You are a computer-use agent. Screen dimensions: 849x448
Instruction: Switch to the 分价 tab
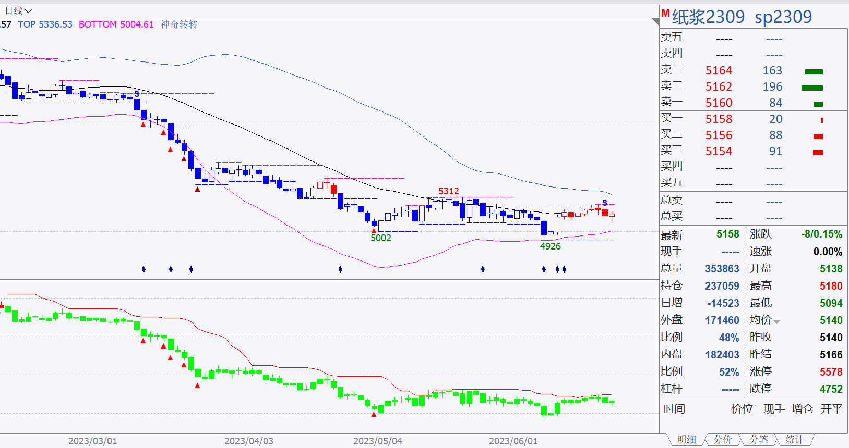tap(723, 440)
